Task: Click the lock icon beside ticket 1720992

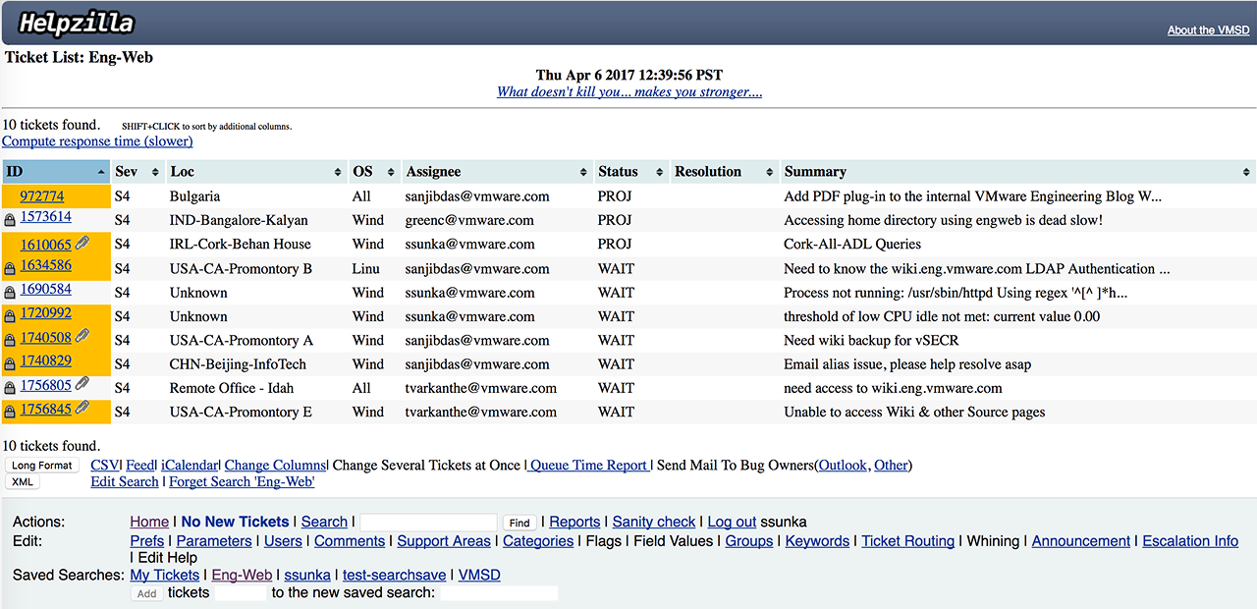Action: 10,316
